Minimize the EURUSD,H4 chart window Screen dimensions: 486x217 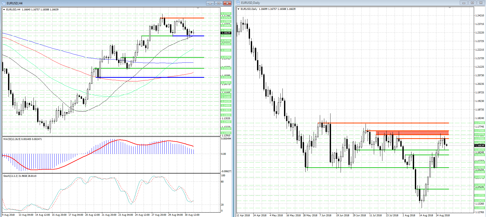[210, 3]
